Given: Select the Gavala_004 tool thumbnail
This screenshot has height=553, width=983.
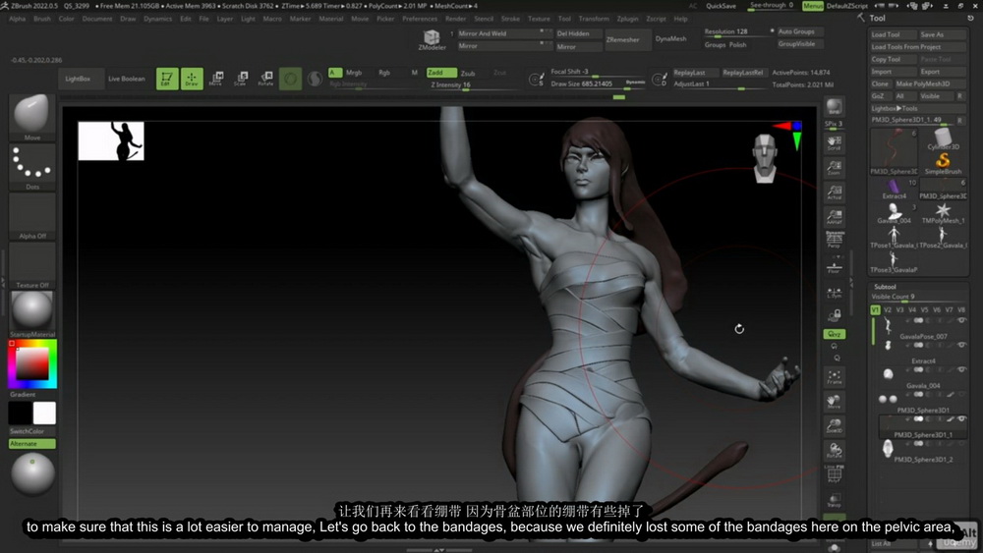Looking at the screenshot, I should [x=894, y=213].
